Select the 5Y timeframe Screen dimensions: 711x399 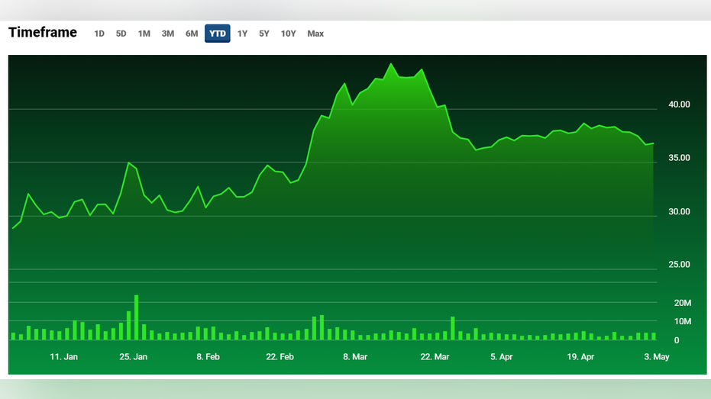(x=264, y=34)
